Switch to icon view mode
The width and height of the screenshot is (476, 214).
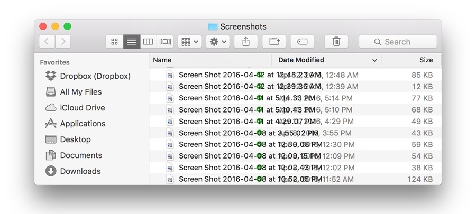[115, 42]
